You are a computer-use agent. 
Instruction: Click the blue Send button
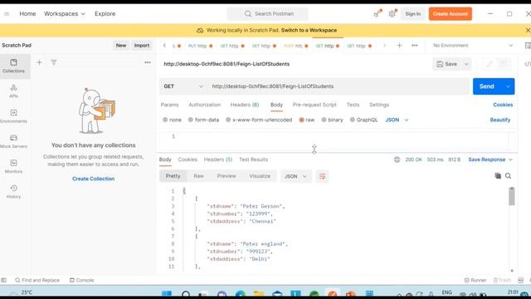coord(487,86)
